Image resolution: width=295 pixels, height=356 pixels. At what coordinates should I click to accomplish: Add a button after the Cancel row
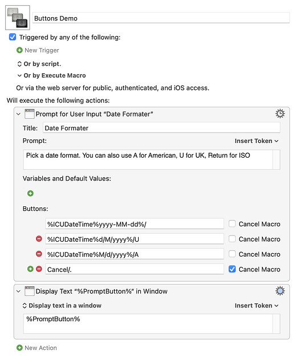[30, 269]
